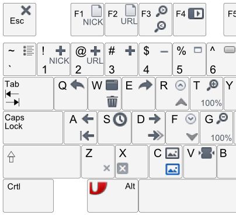236x215 pixels.
Task: Click the C key with image icons
Action: [166, 162]
